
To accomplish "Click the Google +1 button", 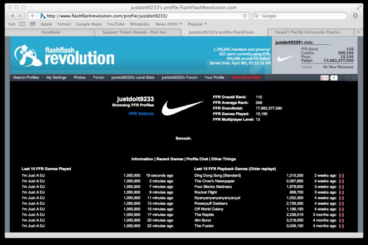I will click(x=325, y=78).
